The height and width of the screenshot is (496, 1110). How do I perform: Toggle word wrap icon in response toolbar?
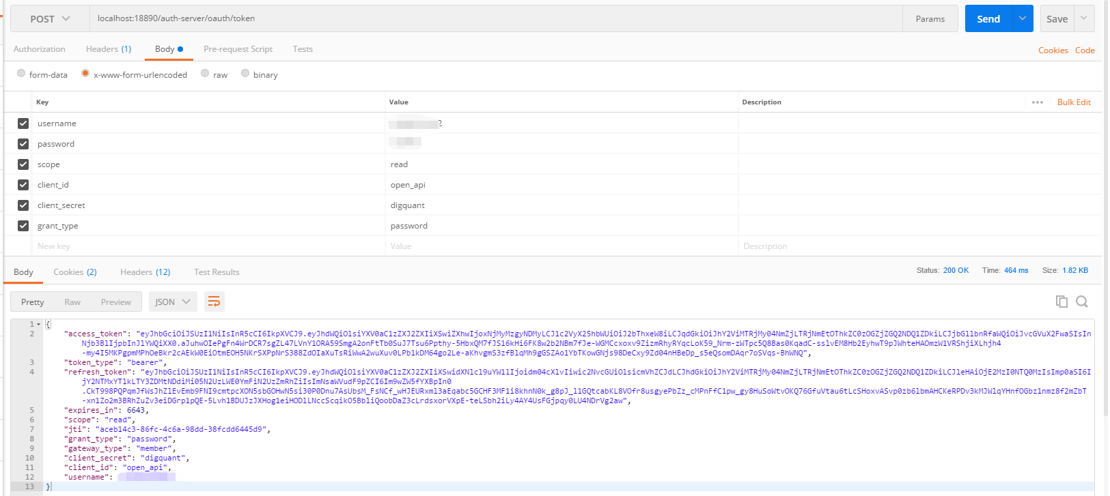pos(214,302)
